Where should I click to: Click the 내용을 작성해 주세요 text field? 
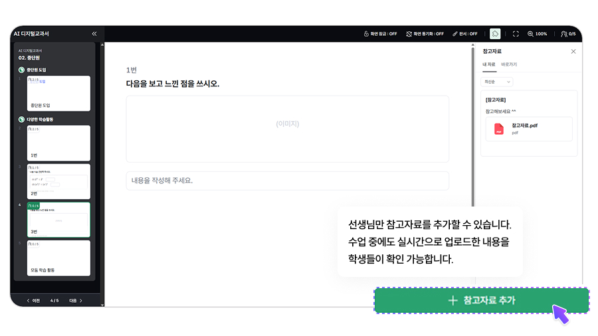[287, 181]
